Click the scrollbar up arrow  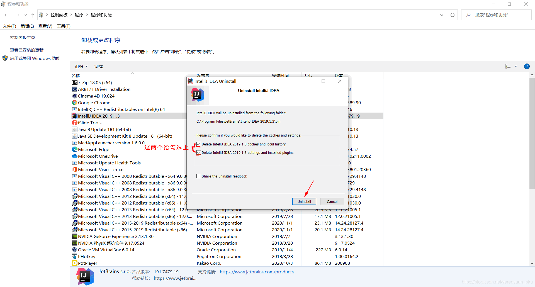pyautogui.click(x=532, y=75)
